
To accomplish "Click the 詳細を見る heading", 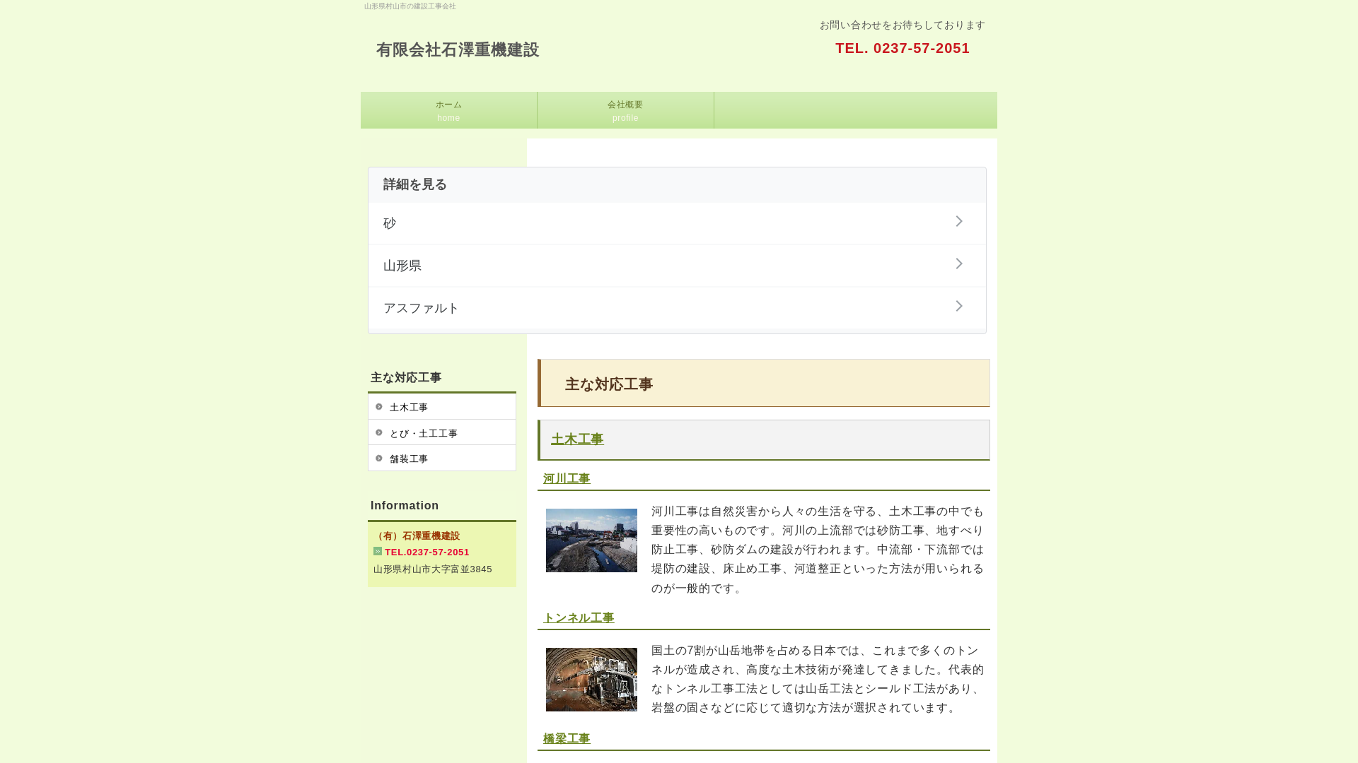I will pos(414,184).
